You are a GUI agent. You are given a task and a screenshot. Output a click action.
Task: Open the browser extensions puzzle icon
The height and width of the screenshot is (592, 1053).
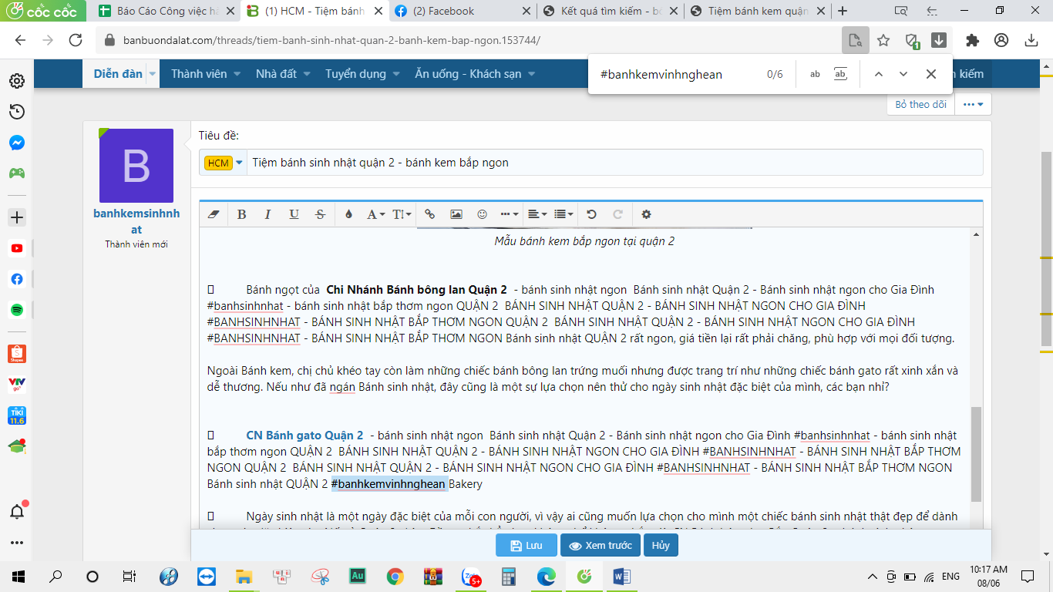(x=972, y=40)
